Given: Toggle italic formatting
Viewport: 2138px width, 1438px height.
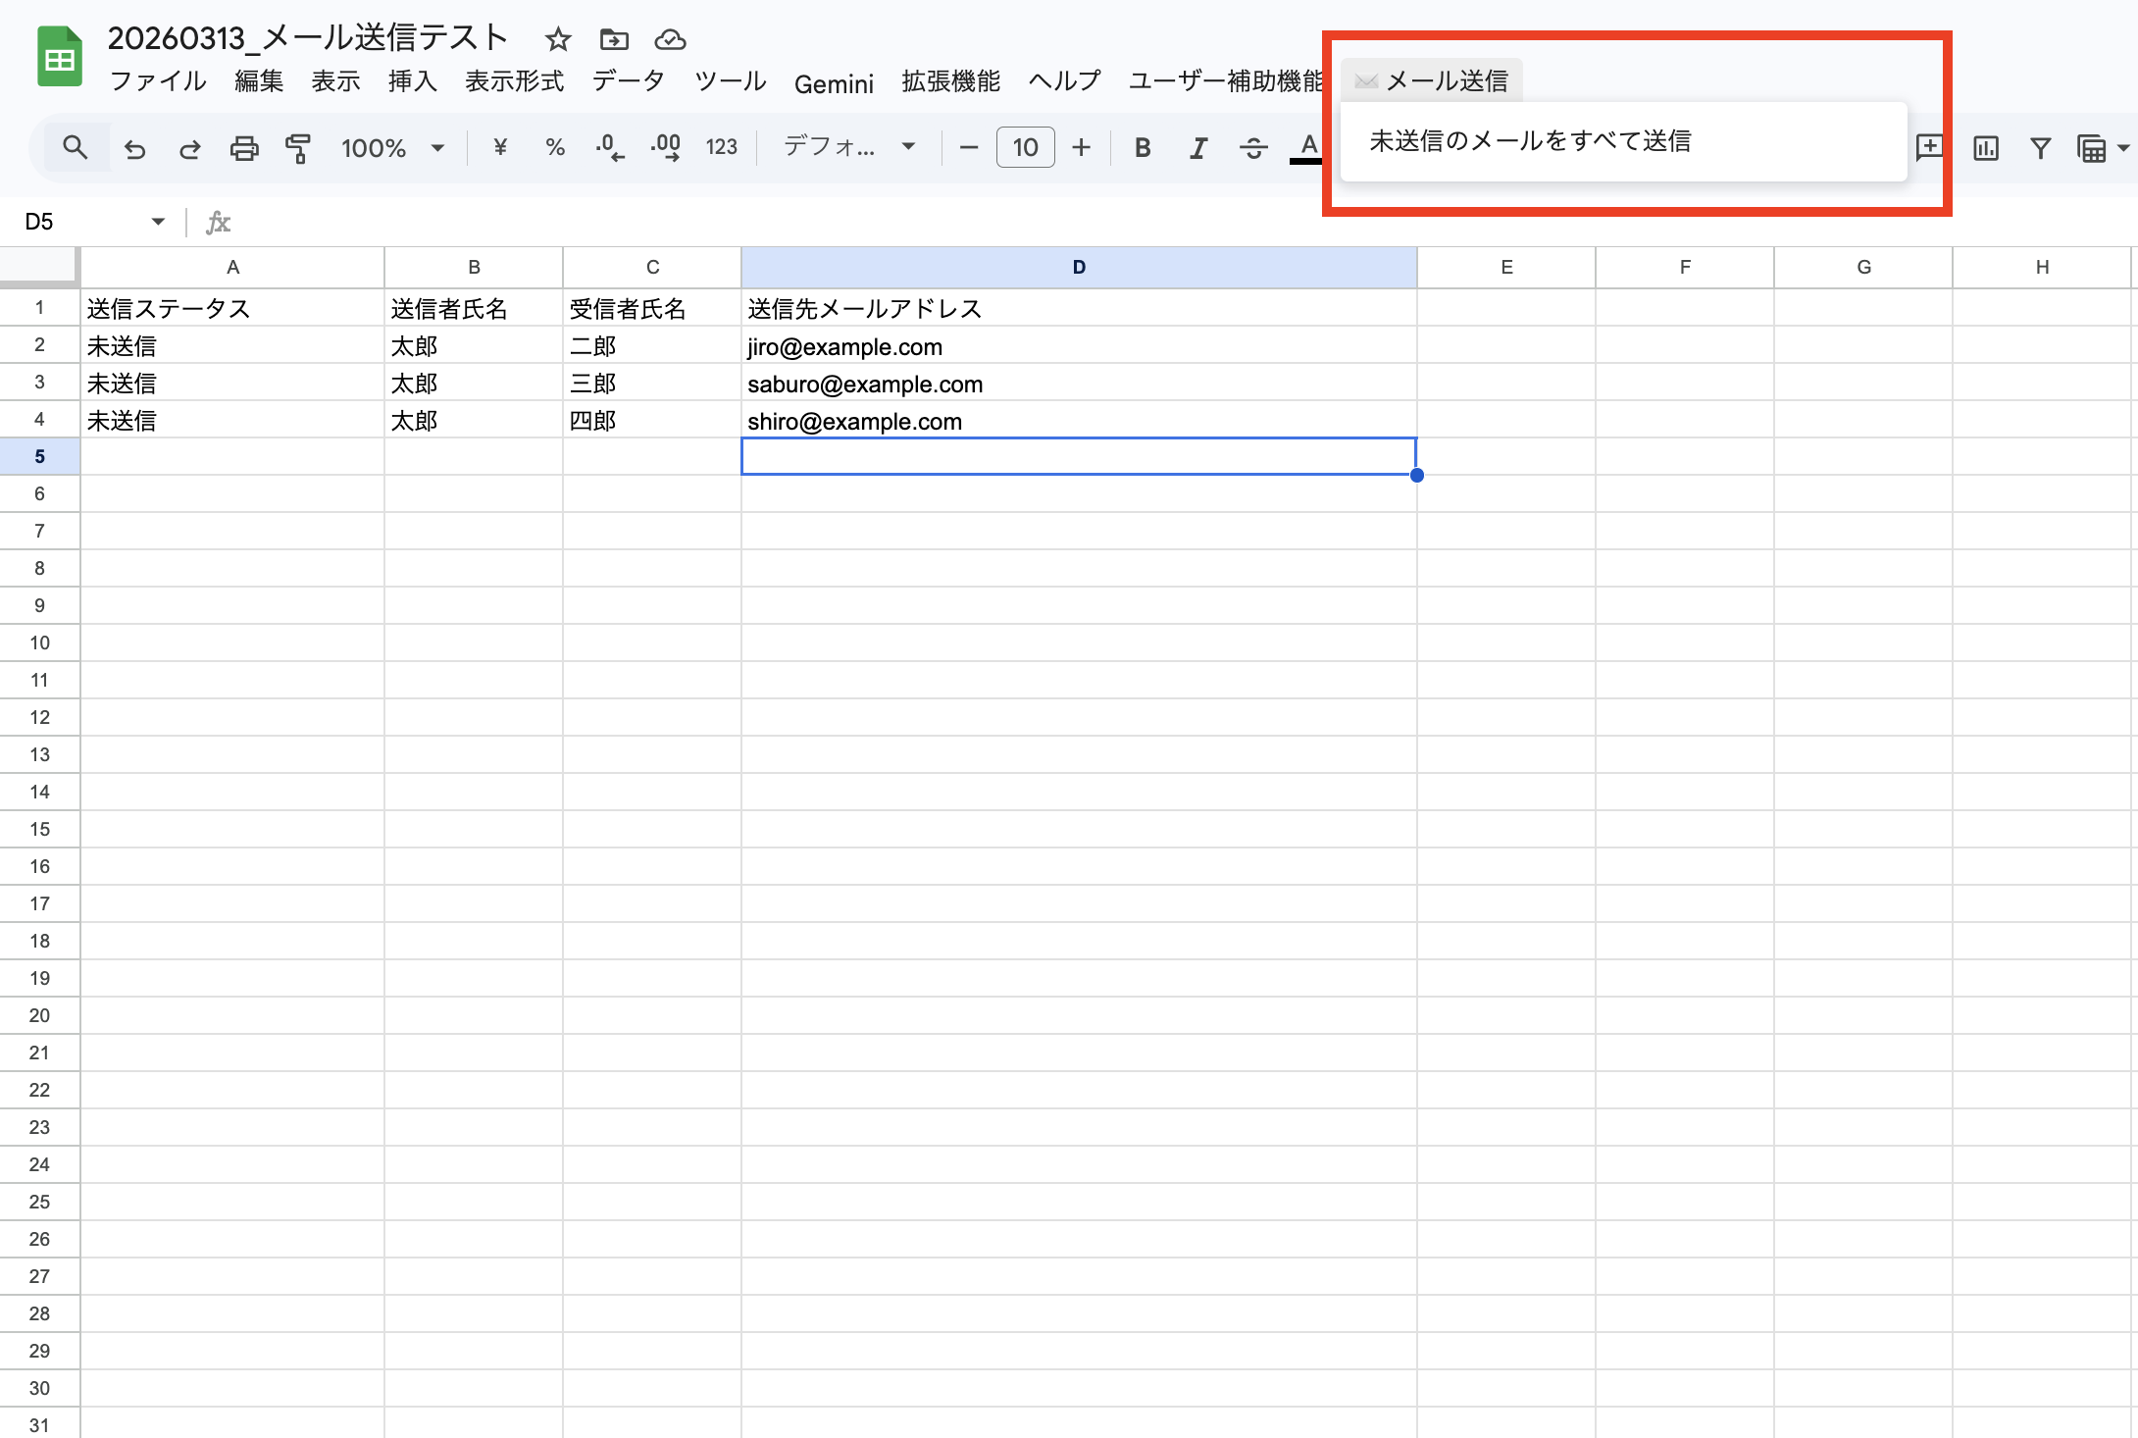Looking at the screenshot, I should 1197,148.
